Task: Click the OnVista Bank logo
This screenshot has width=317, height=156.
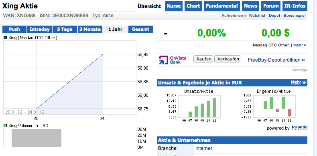Action: coord(173,60)
